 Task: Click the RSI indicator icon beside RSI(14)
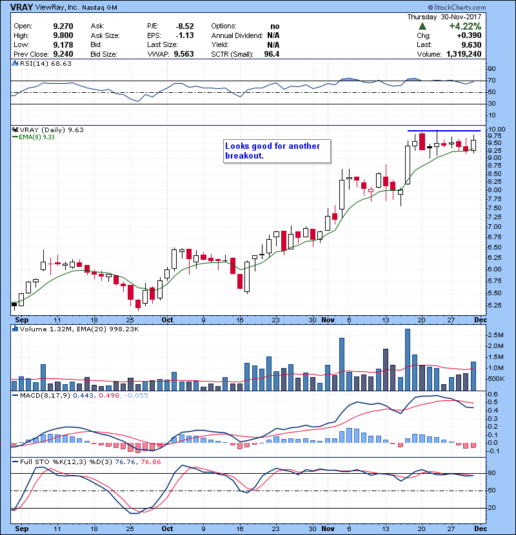15,63
